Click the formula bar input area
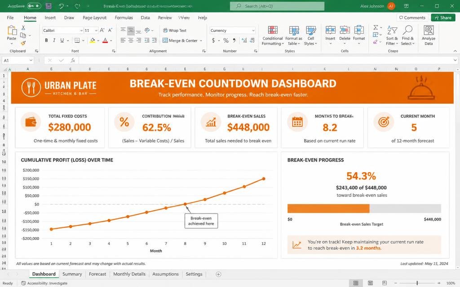The height and width of the screenshot is (287, 460). click(x=265, y=61)
